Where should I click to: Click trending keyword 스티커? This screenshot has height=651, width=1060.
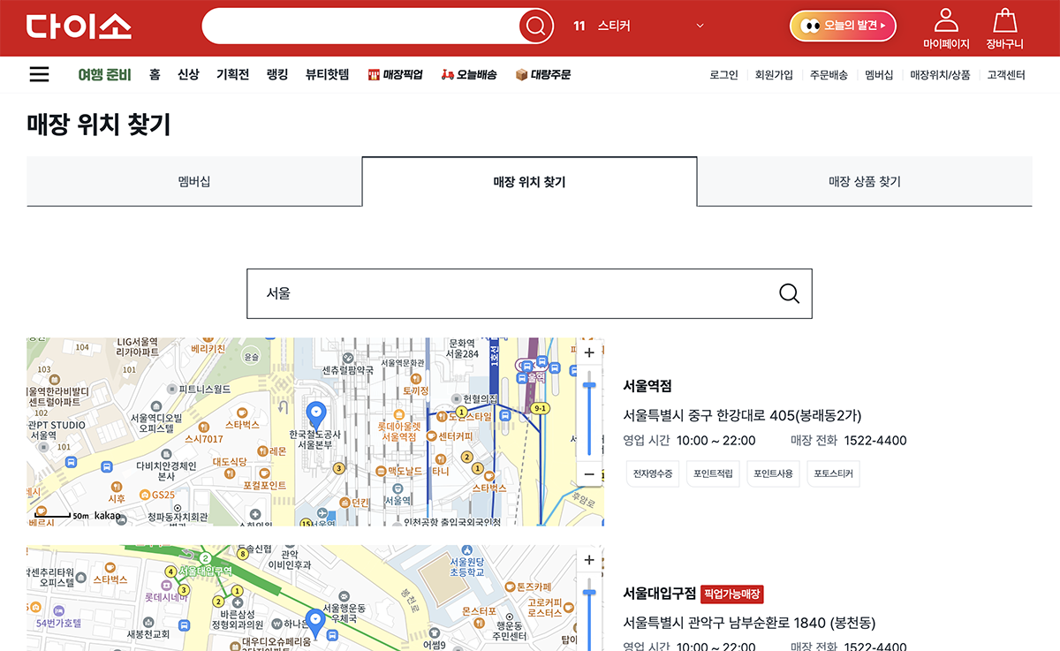tap(614, 26)
